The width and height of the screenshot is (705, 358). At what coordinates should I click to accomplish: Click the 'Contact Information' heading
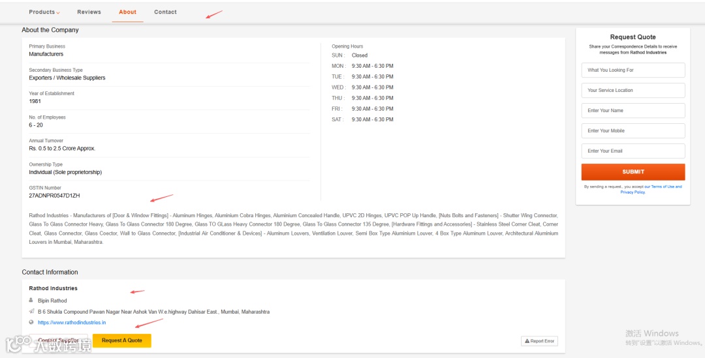point(50,272)
